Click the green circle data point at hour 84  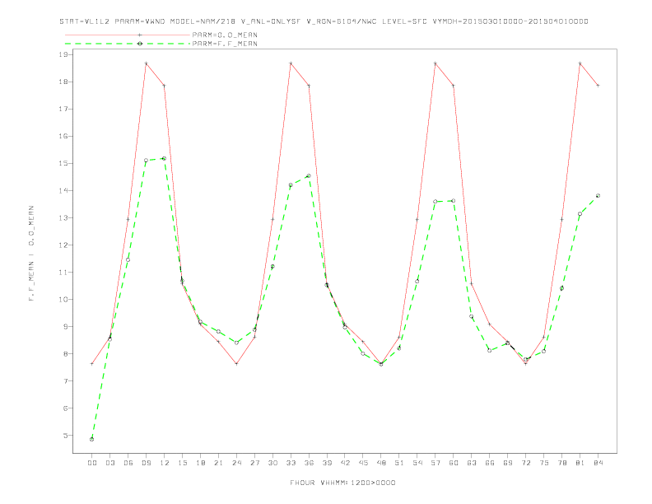(598, 195)
